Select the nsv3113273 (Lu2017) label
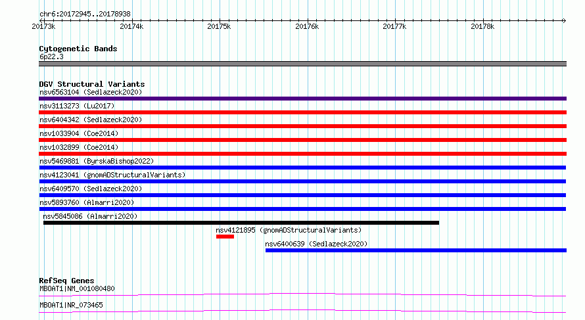 pos(77,106)
